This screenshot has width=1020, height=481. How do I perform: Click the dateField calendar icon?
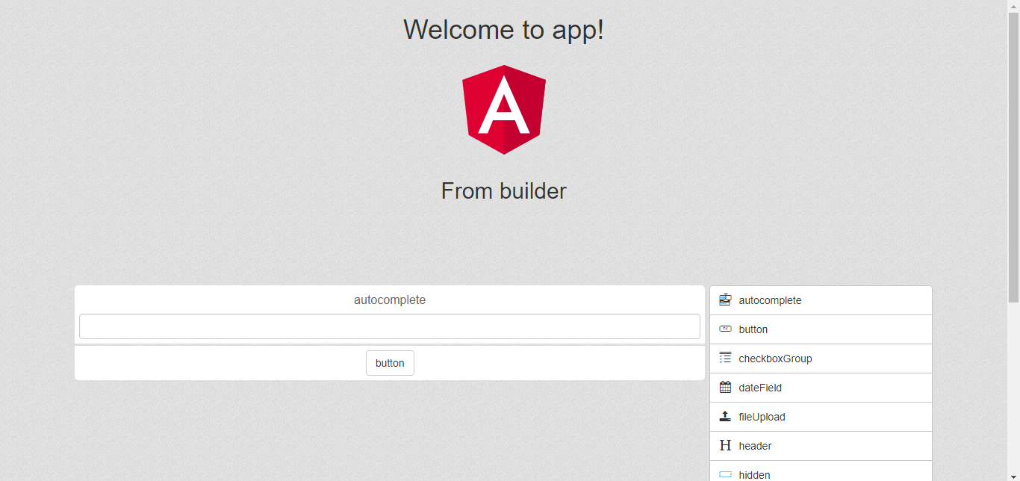[725, 388]
